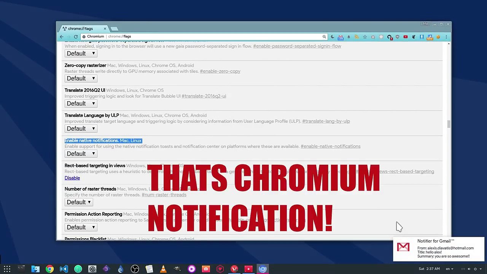Open the GNOME foot extension icon

[414, 37]
